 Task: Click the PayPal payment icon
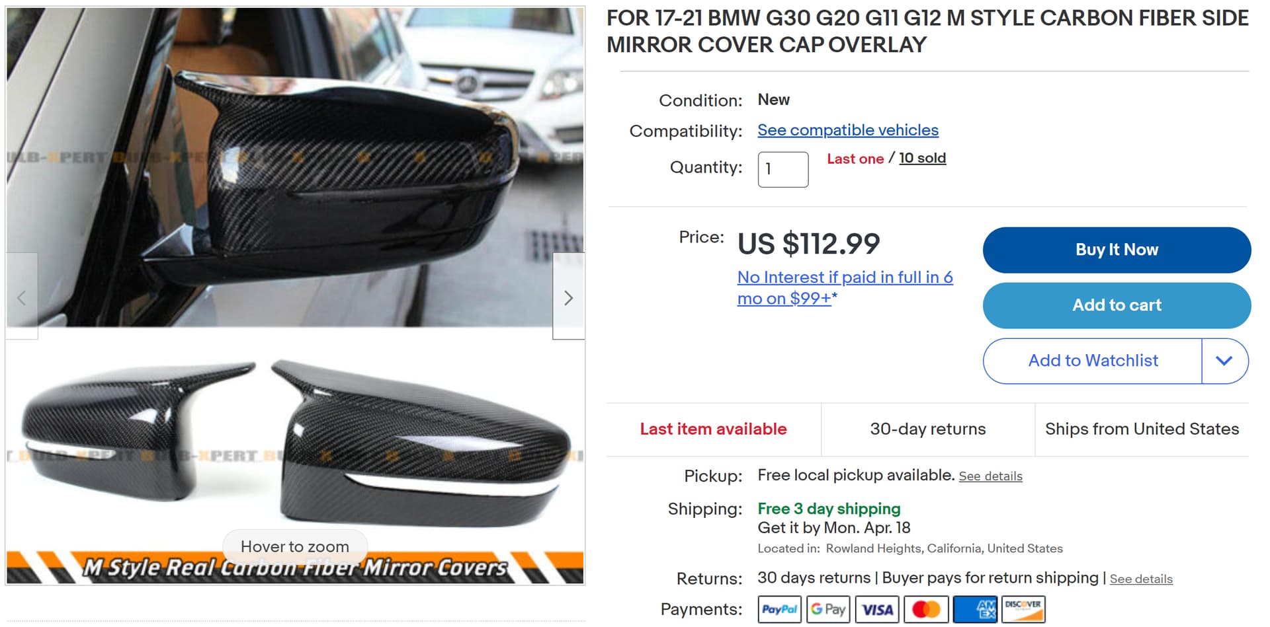click(x=779, y=609)
